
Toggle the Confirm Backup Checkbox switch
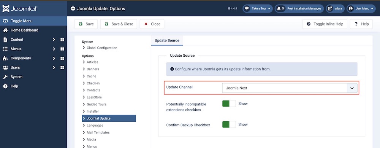[x=229, y=124]
